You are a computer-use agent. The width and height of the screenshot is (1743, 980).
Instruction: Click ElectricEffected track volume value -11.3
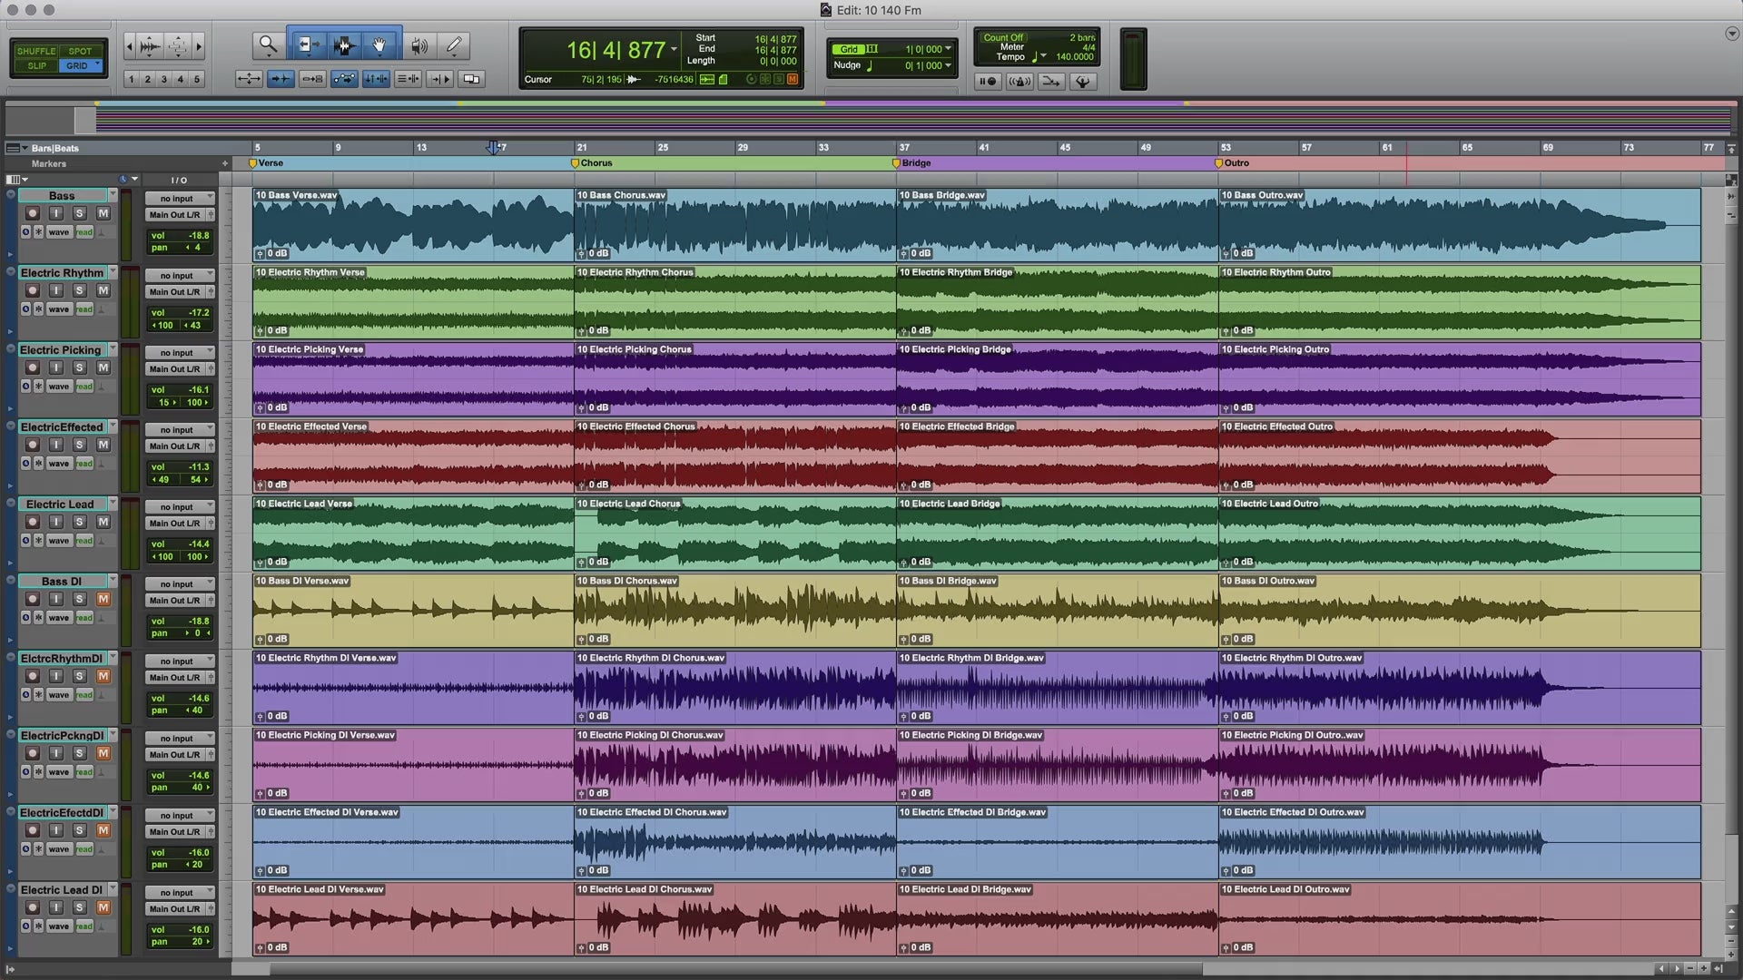coord(198,466)
